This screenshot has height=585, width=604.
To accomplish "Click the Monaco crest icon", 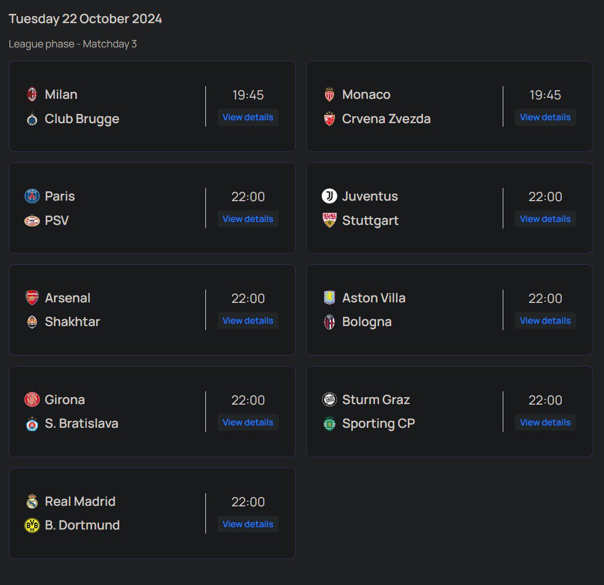I will 330,94.
